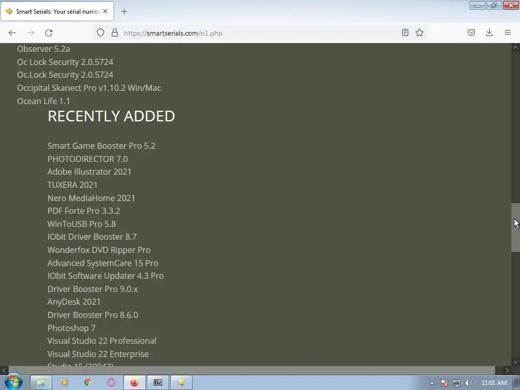520x390 pixels.
Task: Open the Observer 5.2a link
Action: [44, 49]
